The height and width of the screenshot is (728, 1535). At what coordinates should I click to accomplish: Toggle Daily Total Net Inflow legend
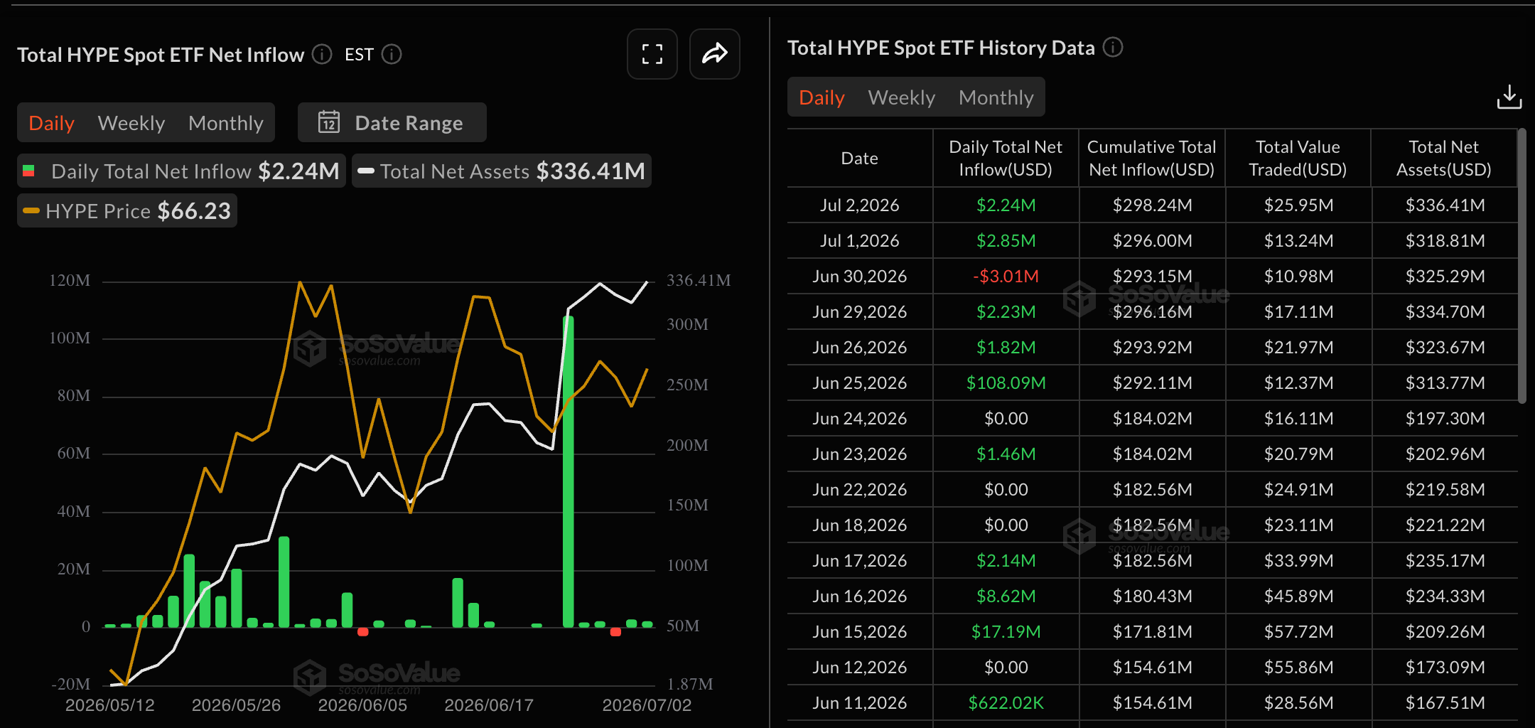(181, 171)
